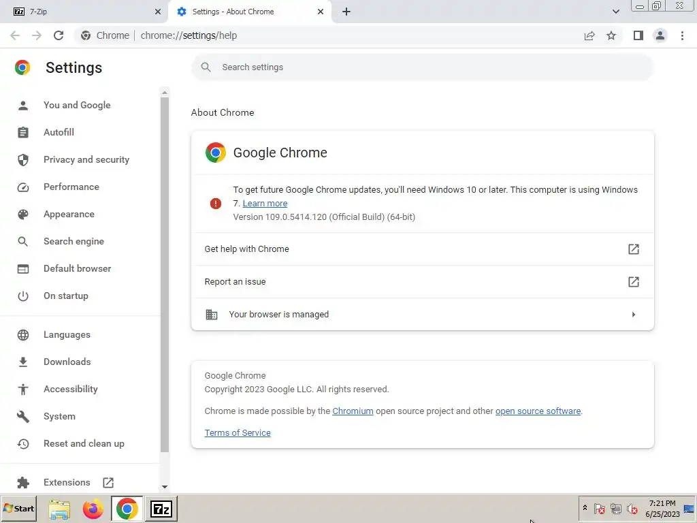Screen dimensions: 697x523
Task: Click the Accessibility person icon
Action: (23, 389)
